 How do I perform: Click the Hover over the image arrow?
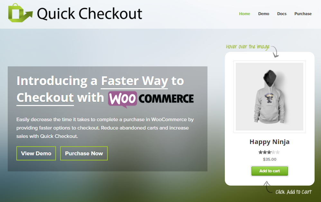coord(275,52)
